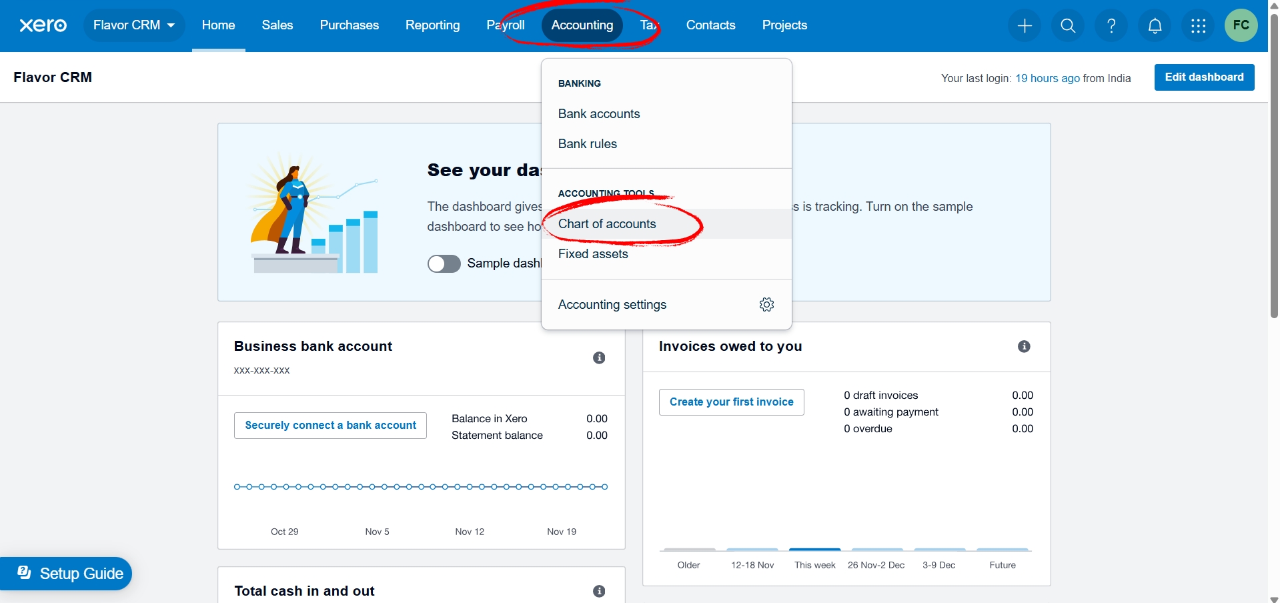This screenshot has height=603, width=1280.
Task: Expand the Flavor CRM organization dropdown
Action: pos(133,25)
